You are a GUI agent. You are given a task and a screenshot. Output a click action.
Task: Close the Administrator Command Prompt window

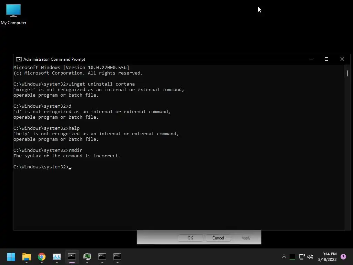point(342,59)
